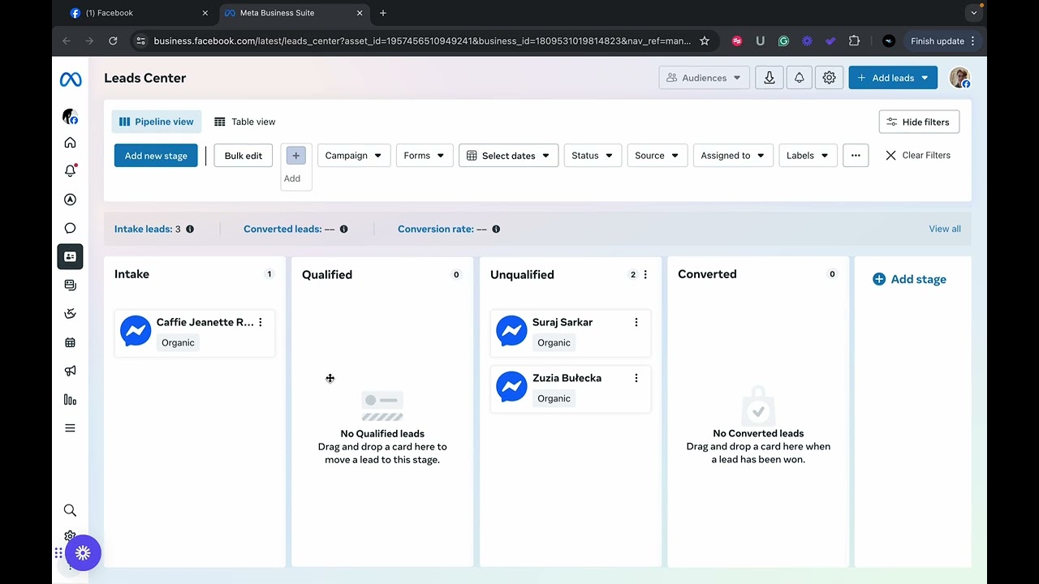The height and width of the screenshot is (584, 1039).
Task: Open All tools hamburger menu in the sidebar
Action: pyautogui.click(x=70, y=428)
